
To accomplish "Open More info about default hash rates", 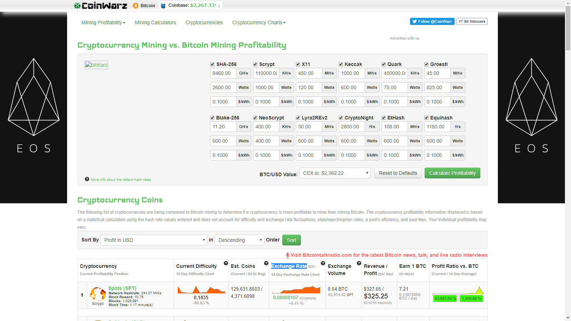I will 121,180.
